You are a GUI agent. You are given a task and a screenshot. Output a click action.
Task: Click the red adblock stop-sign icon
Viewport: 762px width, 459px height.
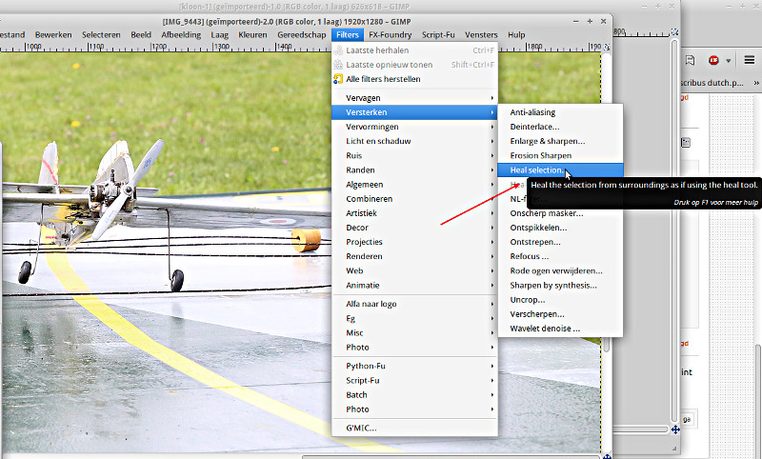click(x=713, y=60)
